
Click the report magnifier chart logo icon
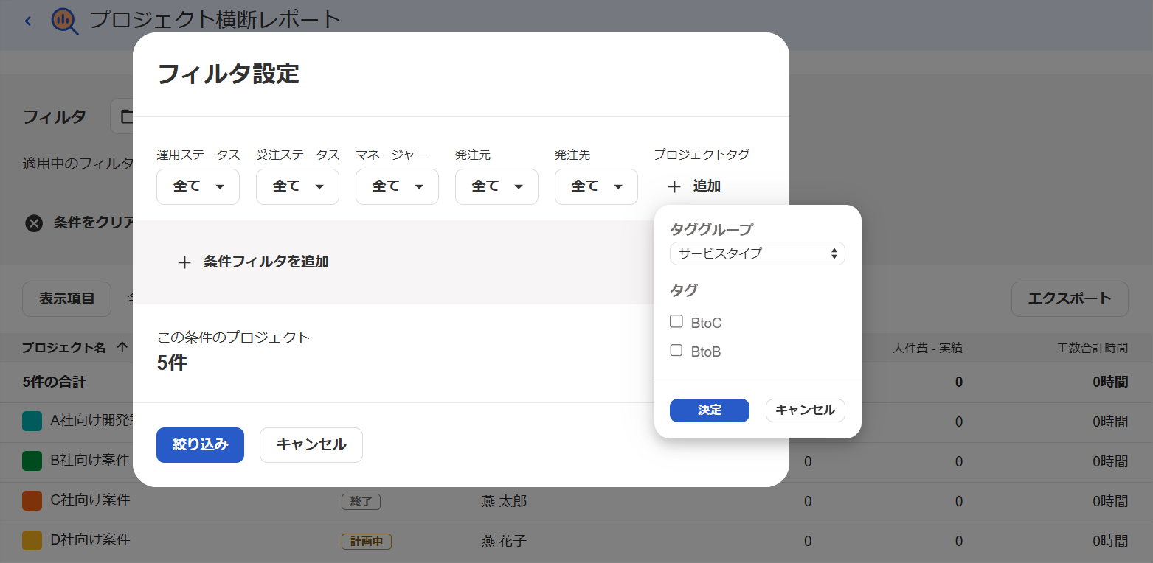coord(65,21)
